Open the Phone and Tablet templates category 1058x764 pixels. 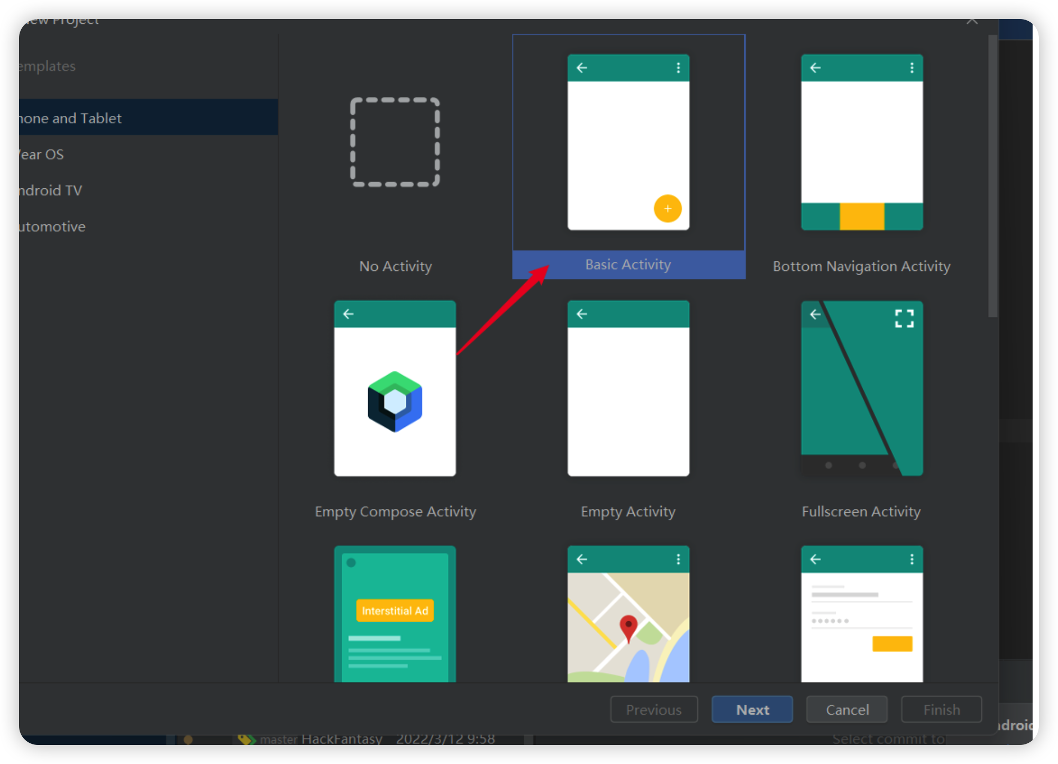click(x=71, y=118)
